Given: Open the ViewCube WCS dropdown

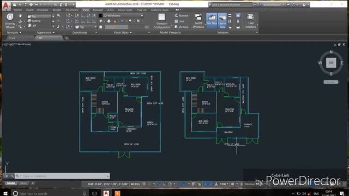Looking at the screenshot, I should (331, 82).
